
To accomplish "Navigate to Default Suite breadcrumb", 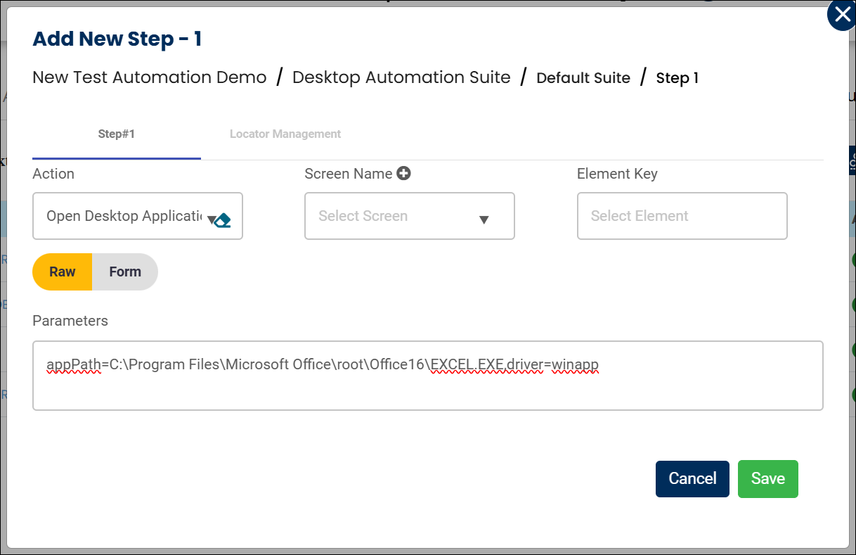I will tap(583, 78).
